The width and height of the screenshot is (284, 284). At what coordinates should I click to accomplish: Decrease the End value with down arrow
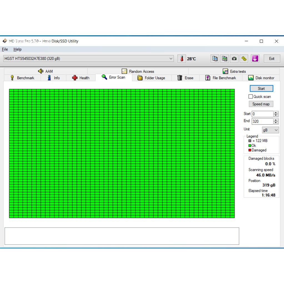coord(276,123)
